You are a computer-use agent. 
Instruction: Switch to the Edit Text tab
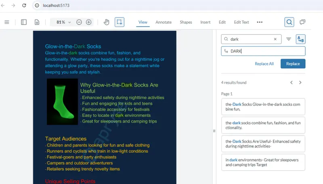(x=241, y=22)
